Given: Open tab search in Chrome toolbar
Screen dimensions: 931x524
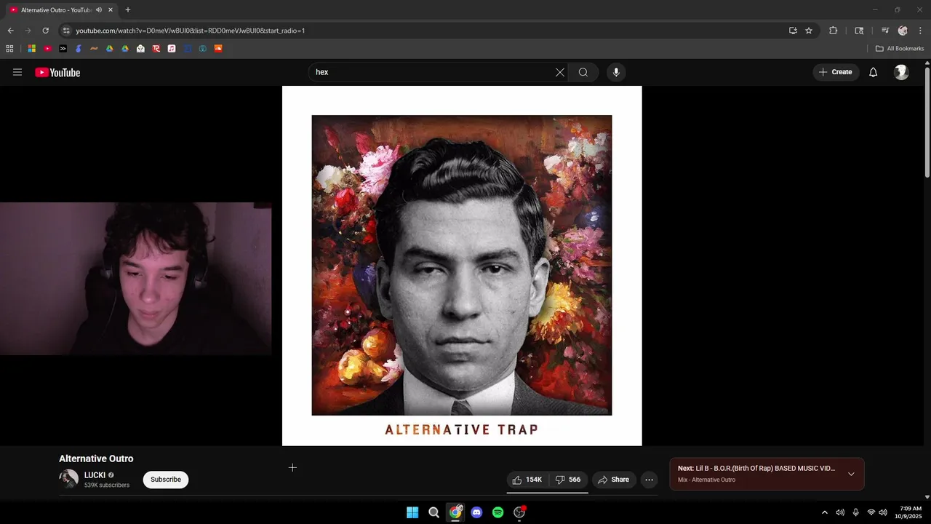Looking at the screenshot, I should tap(859, 31).
